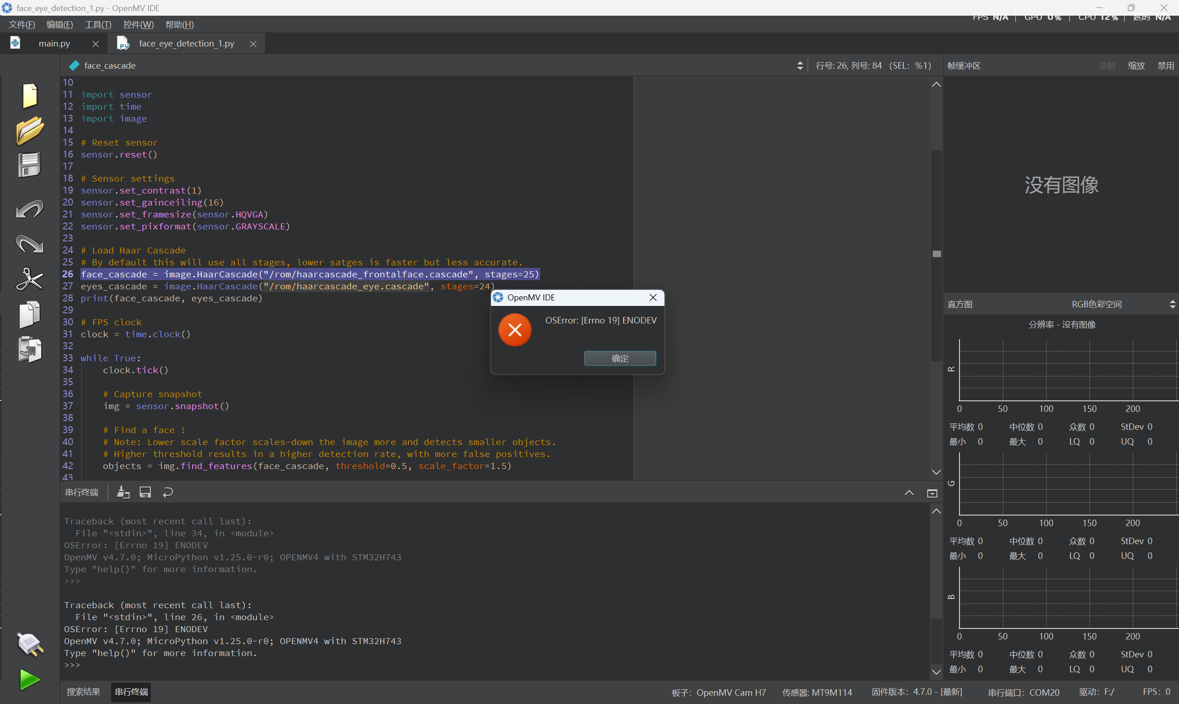Open a file with the folder icon

click(30, 130)
